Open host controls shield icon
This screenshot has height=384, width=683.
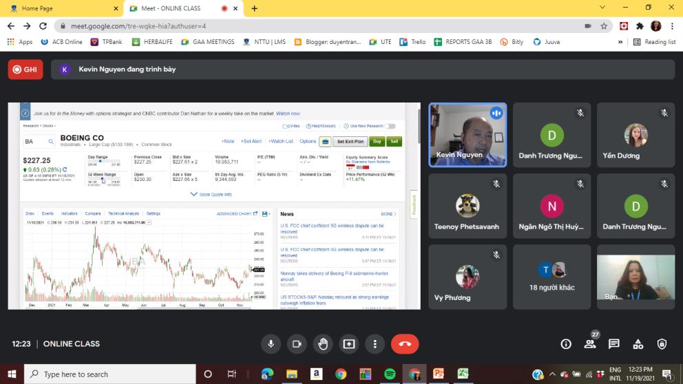662,344
